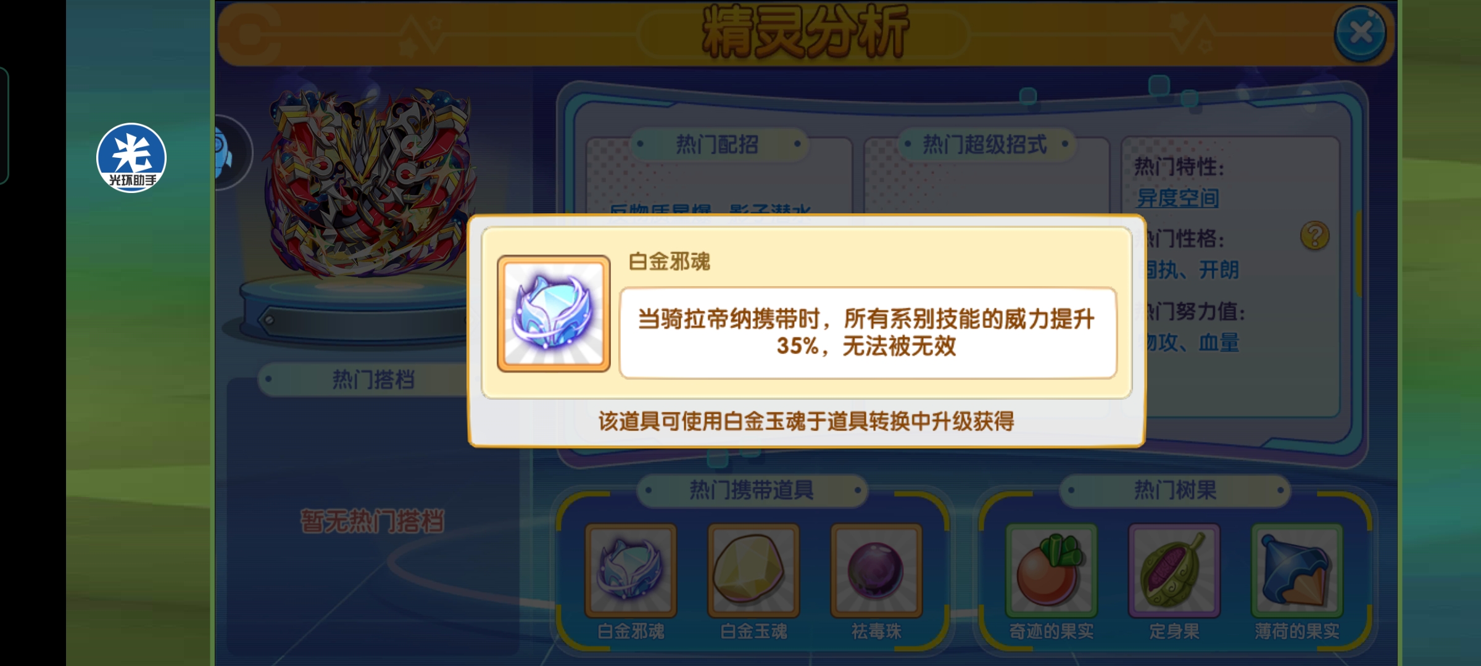
Task: Tap the 白金邪魂 item icon in popular items
Action: (631, 570)
